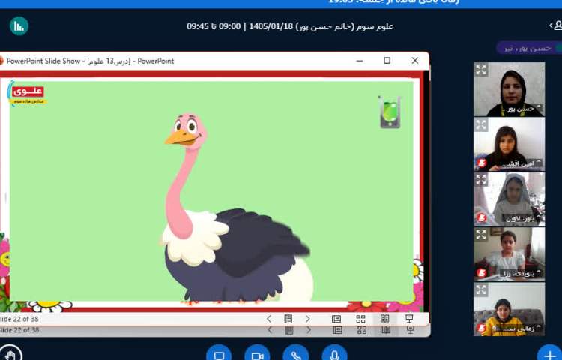This screenshot has height=360, width=562.
Task: Select the yellow-jacket student's webcam thumbnail
Action: (509, 310)
